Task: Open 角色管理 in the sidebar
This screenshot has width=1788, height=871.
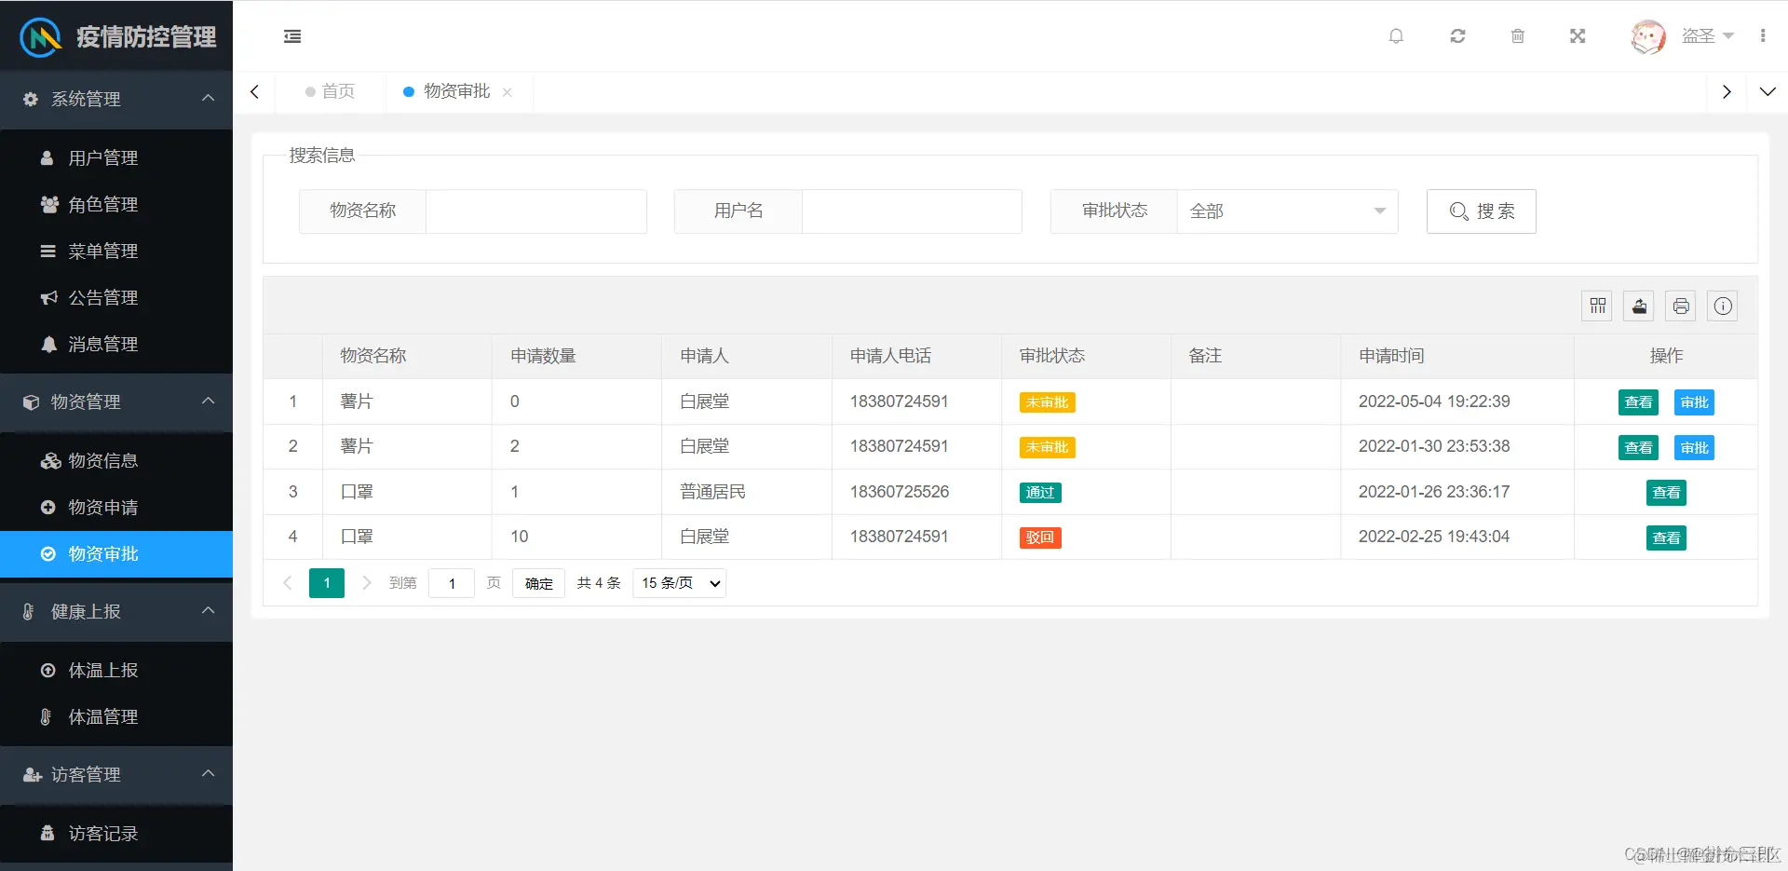Action: tap(116, 205)
